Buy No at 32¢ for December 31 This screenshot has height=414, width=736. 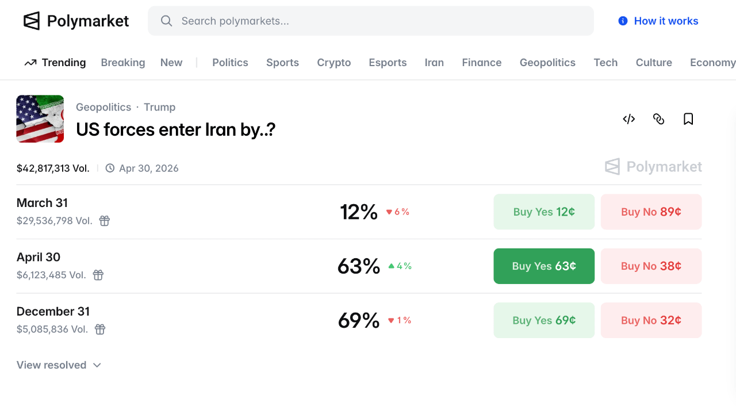click(x=651, y=320)
